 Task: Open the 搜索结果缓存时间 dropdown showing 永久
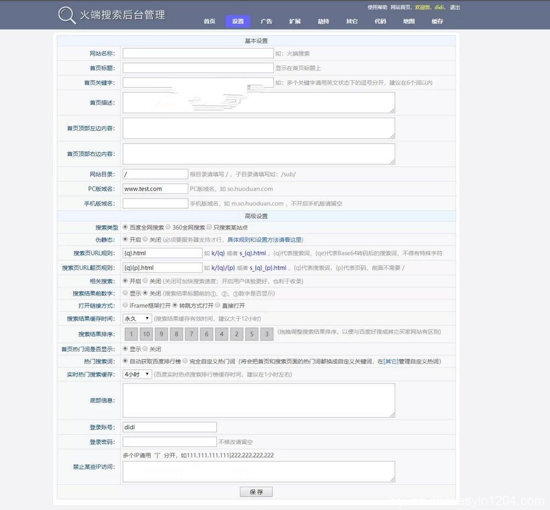point(136,318)
